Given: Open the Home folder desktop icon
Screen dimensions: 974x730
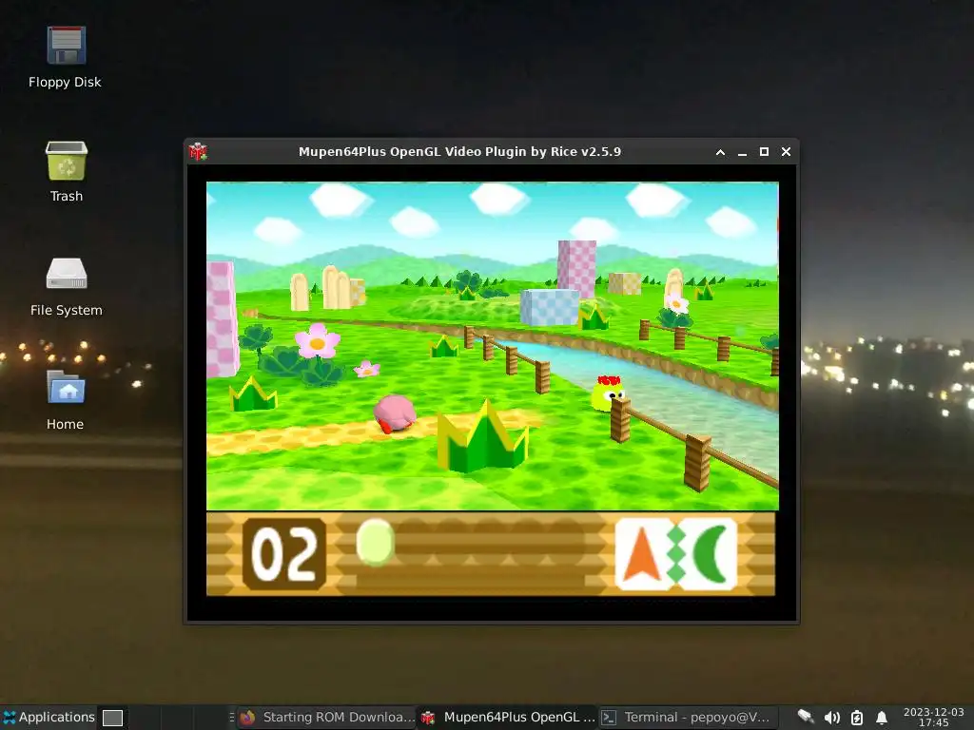Looking at the screenshot, I should (x=66, y=400).
